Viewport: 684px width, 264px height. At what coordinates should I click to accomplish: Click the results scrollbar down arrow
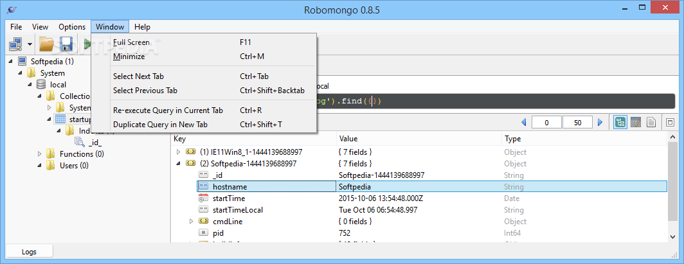pyautogui.click(x=672, y=236)
